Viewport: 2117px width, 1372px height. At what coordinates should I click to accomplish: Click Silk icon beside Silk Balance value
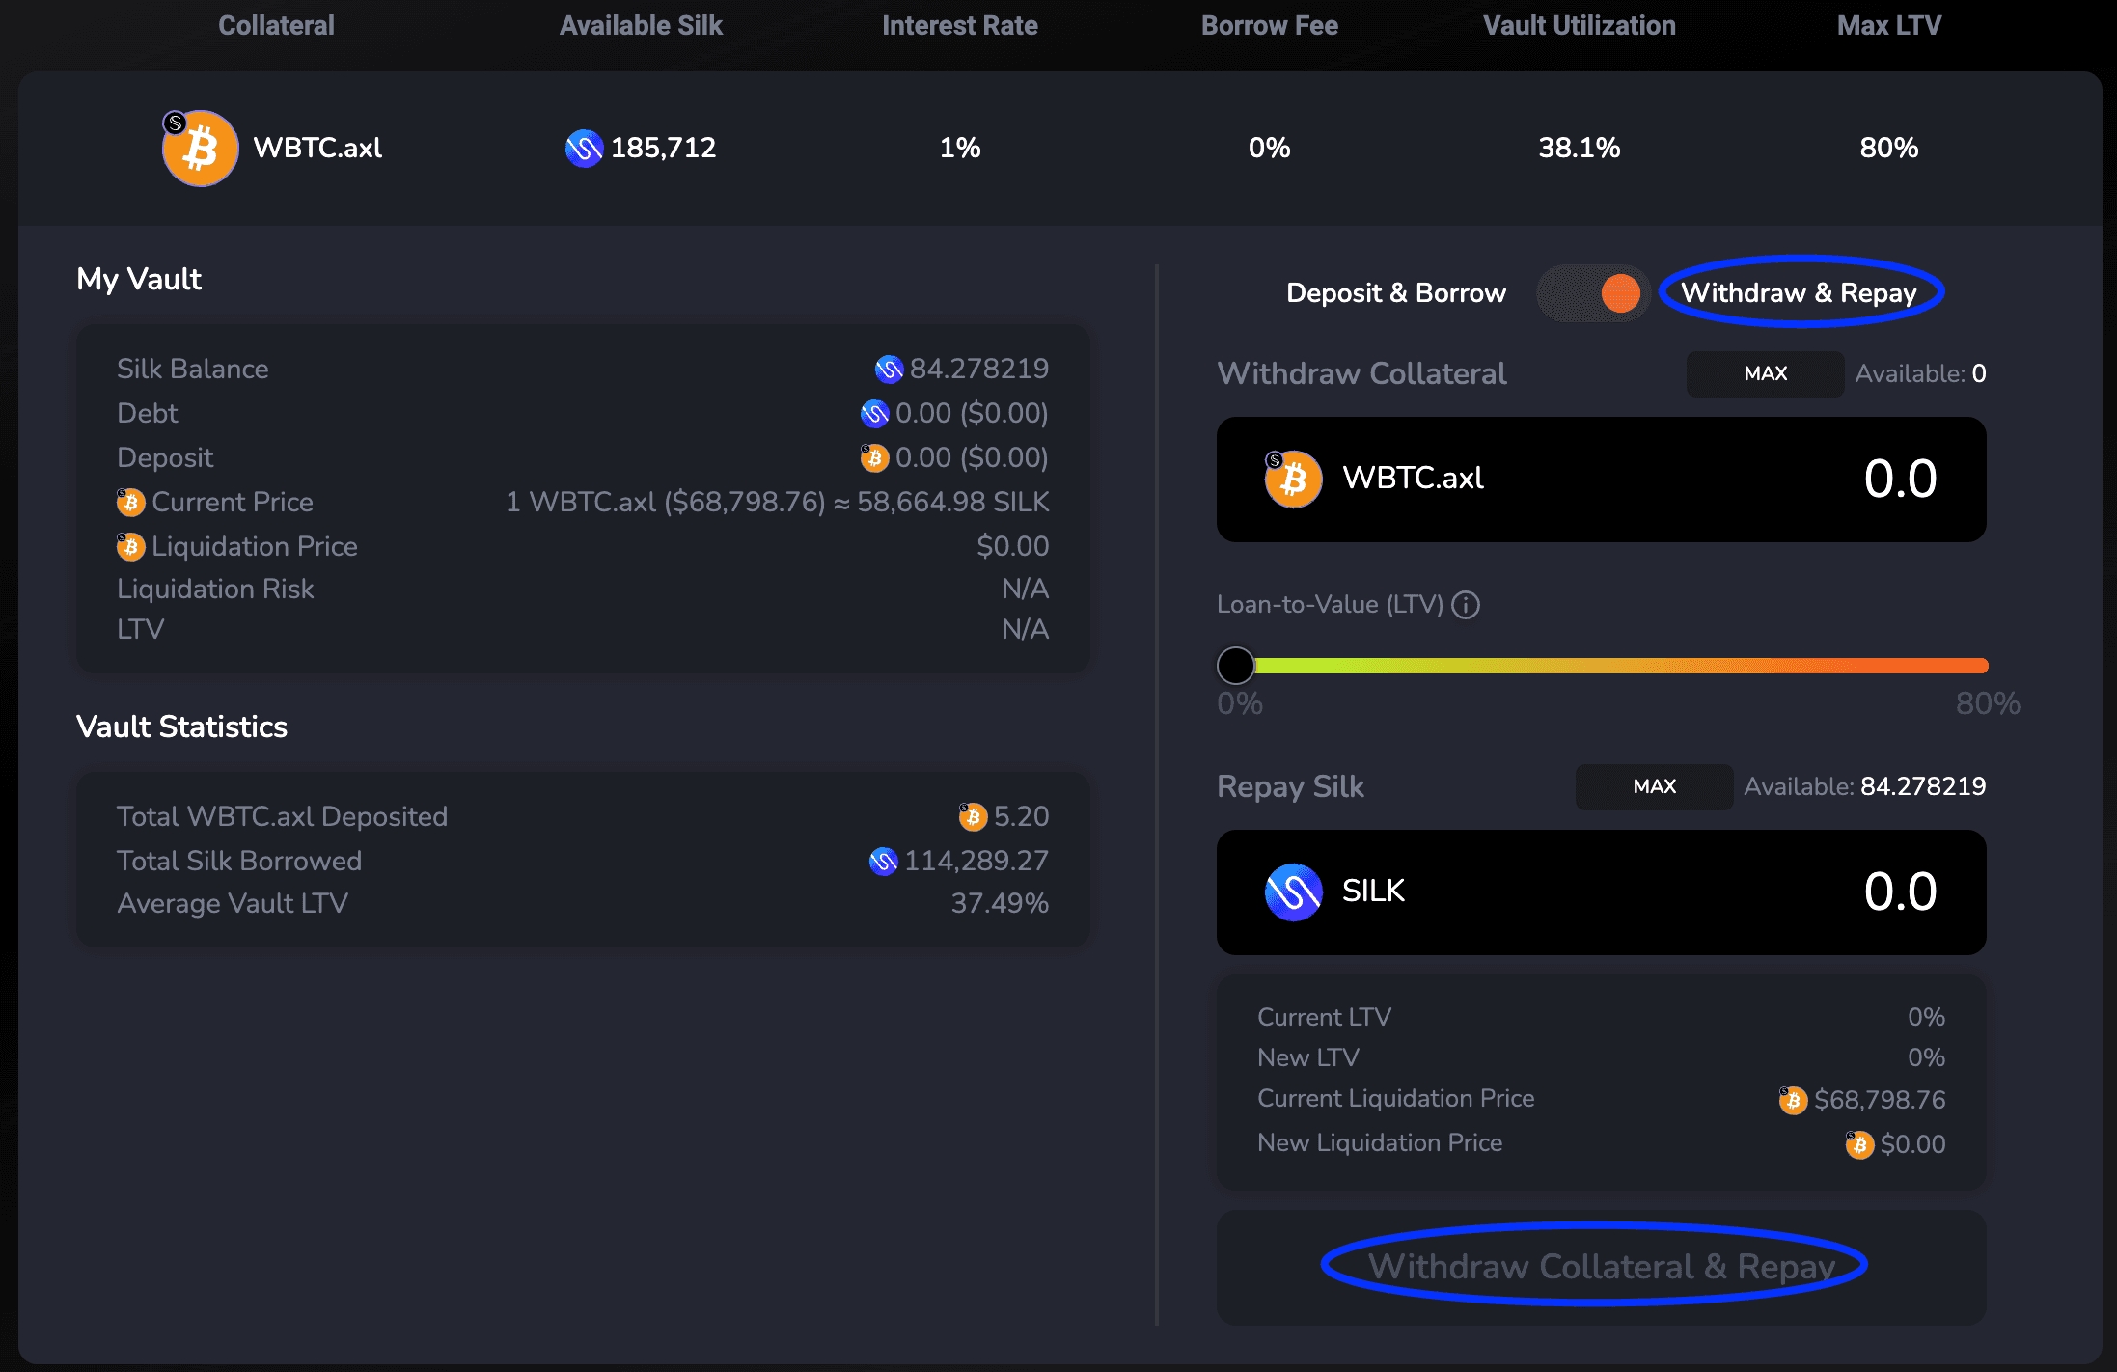pos(889,369)
